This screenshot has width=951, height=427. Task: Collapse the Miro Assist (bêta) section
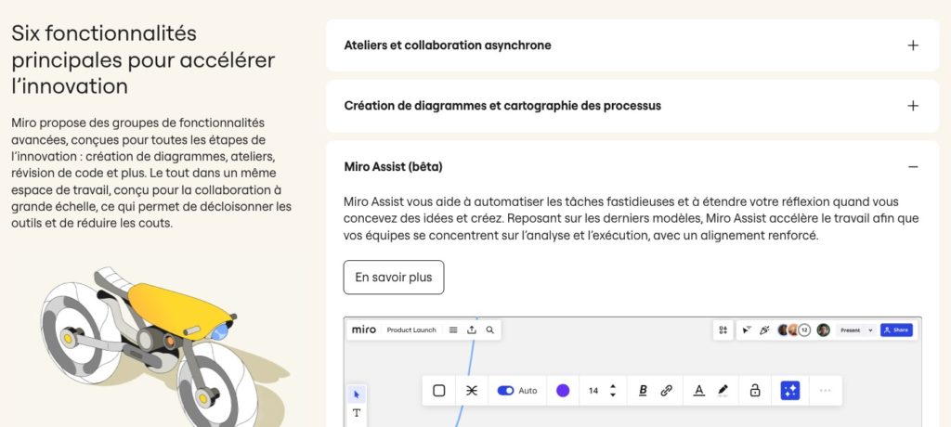click(913, 166)
